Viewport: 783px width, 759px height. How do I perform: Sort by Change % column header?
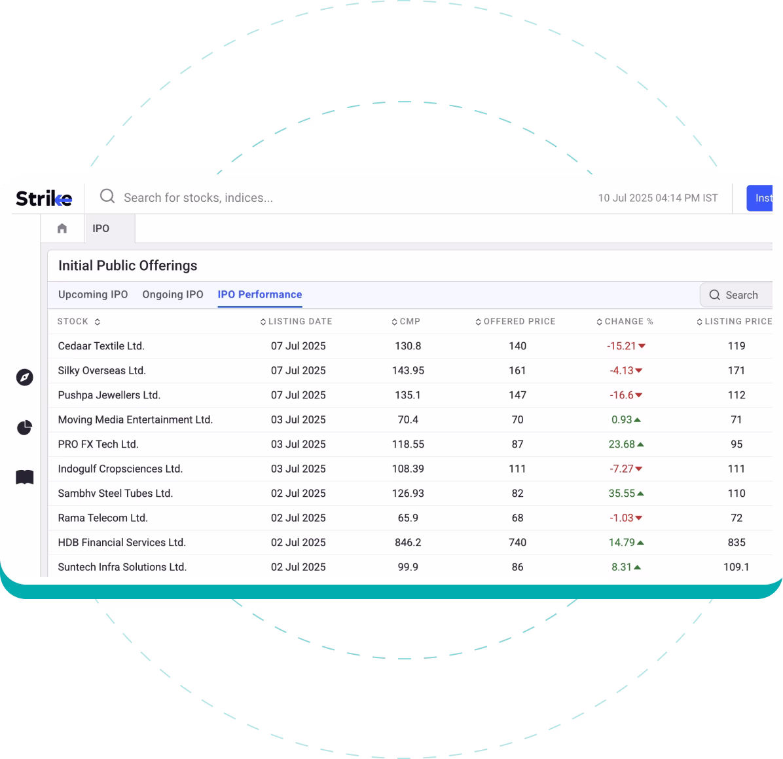625,322
